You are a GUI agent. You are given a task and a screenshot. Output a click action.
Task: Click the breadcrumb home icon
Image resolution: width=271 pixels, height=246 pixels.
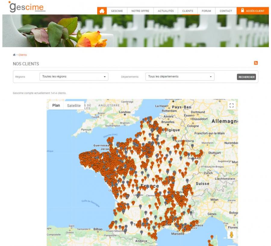point(14,55)
